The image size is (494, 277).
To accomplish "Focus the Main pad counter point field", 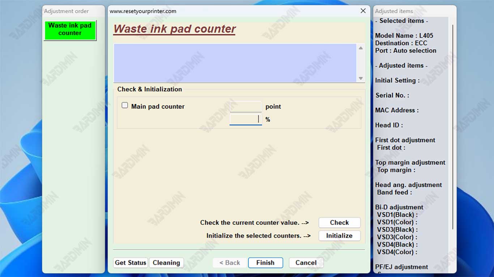I will [x=246, y=107].
